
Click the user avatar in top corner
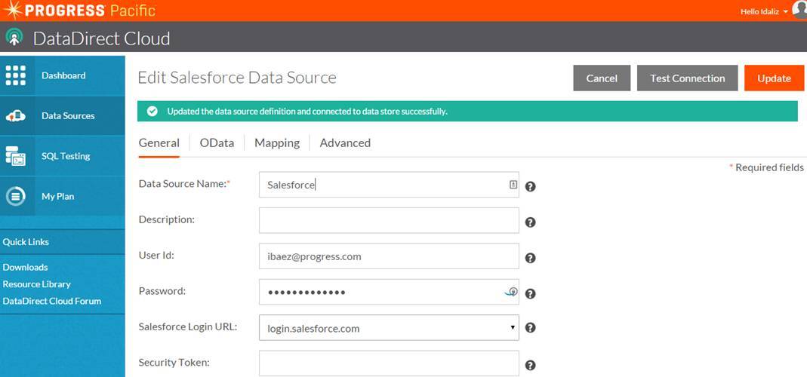pyautogui.click(x=799, y=9)
